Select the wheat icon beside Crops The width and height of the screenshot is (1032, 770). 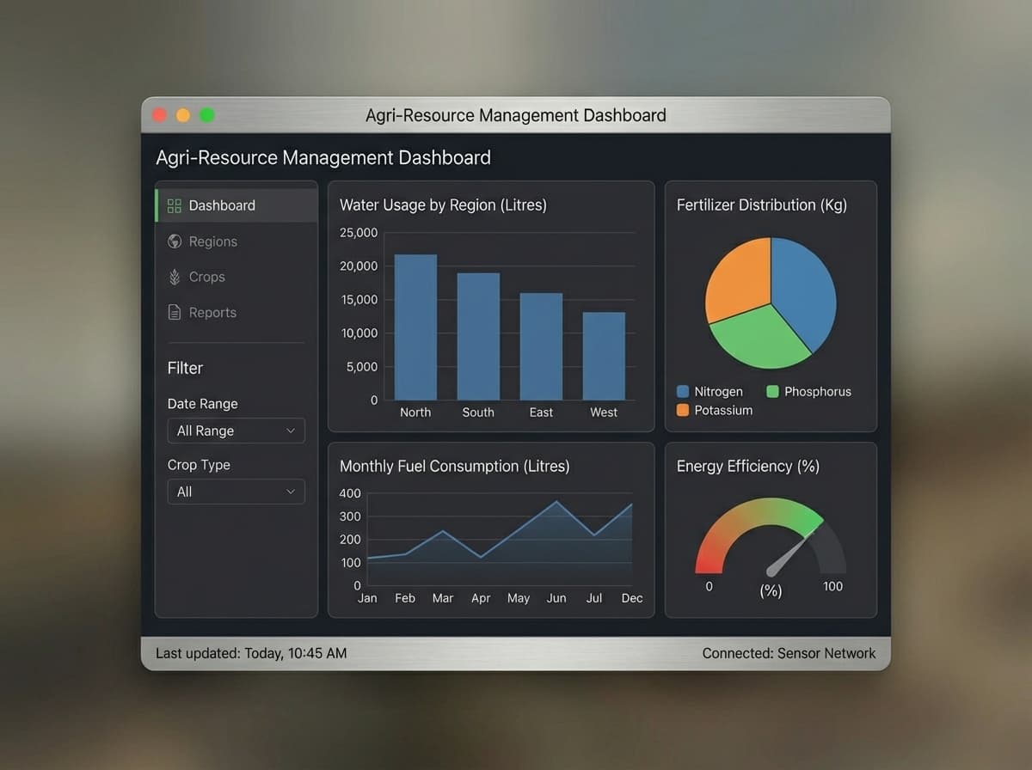pos(175,277)
